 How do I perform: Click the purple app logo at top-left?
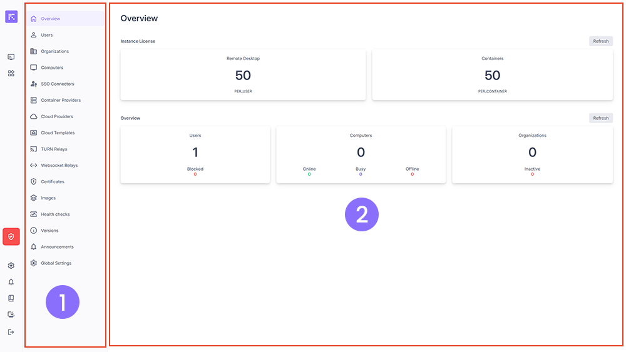11,17
